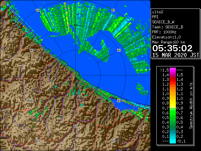Click the 'Task: SEAICE_B' line
This screenshot has height=151, width=201.
(x=167, y=27)
